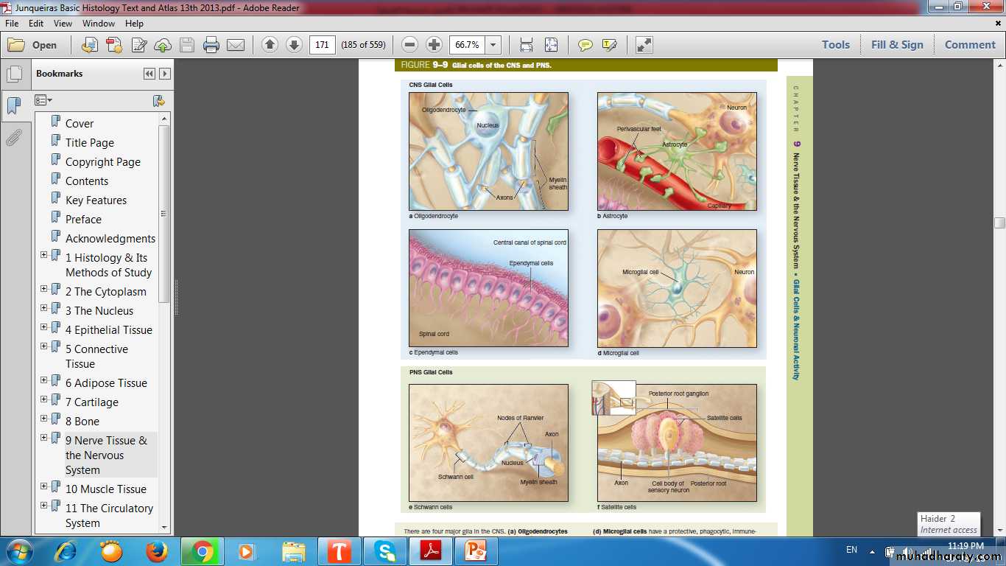Go to next page using down arrow
This screenshot has width=1006, height=566.
294,45
